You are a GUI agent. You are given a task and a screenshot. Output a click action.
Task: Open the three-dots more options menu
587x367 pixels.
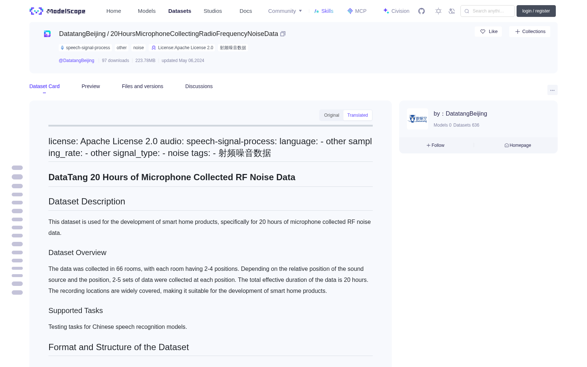click(x=553, y=90)
